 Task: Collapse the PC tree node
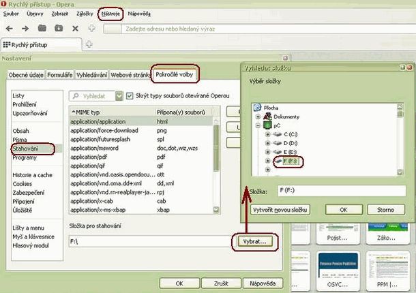[x=258, y=125]
